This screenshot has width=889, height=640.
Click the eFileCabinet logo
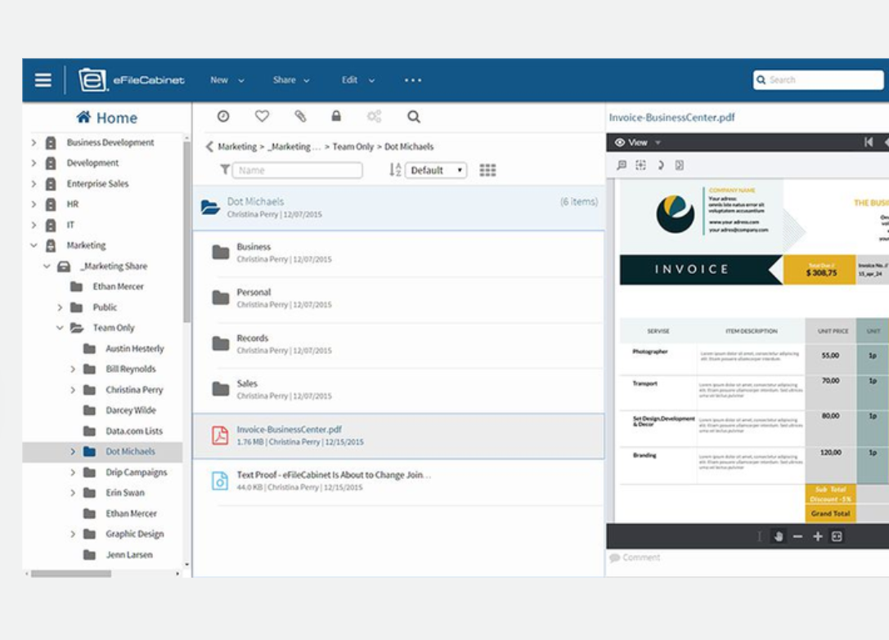coord(132,80)
